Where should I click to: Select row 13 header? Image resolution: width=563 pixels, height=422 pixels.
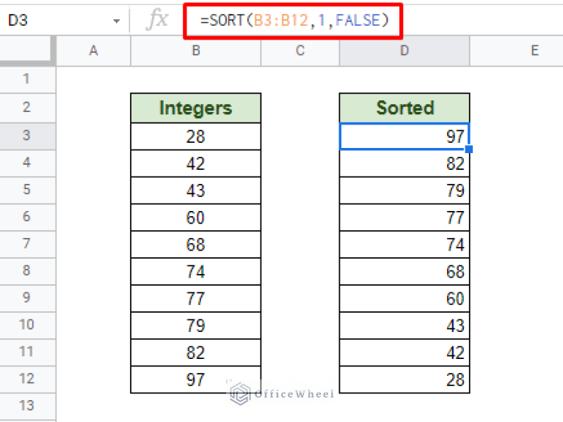click(x=28, y=406)
